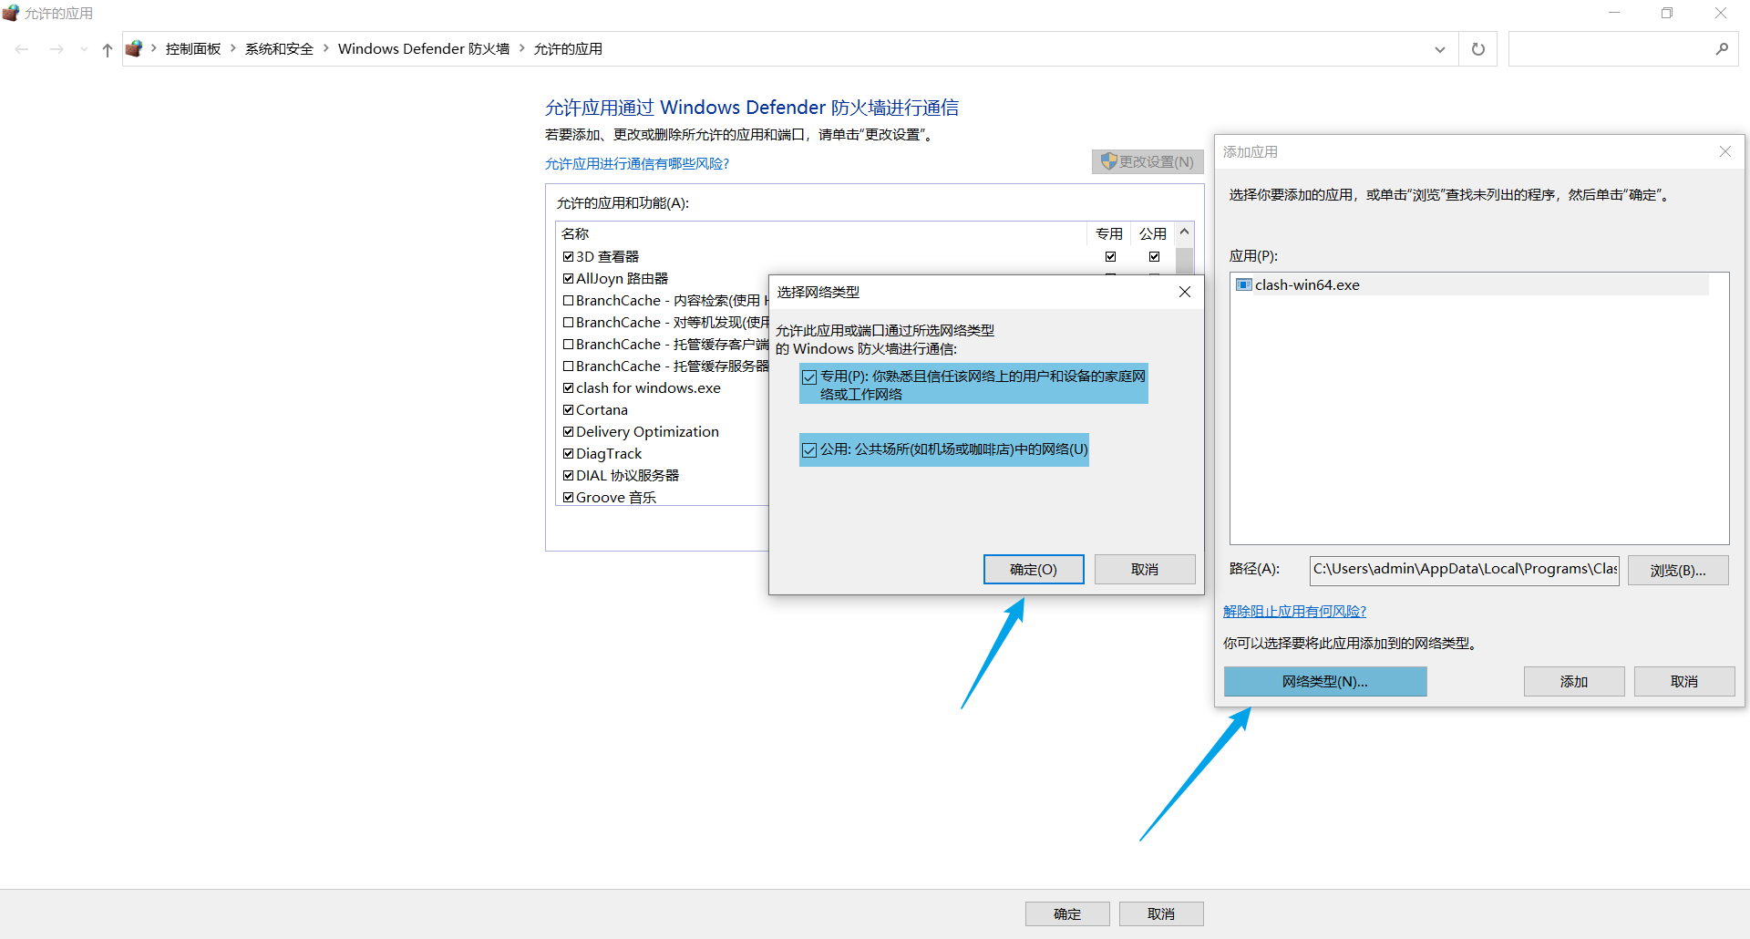Screen dimensions: 1750x939
Task: Toggle the Groove 音乐 checkbox
Action: [568, 498]
